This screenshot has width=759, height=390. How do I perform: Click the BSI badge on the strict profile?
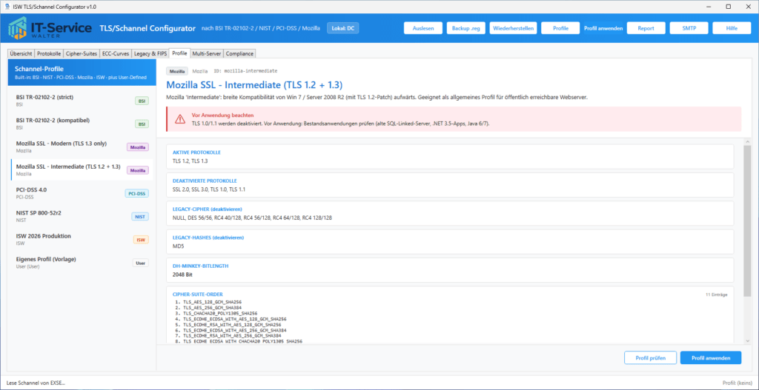click(x=142, y=101)
